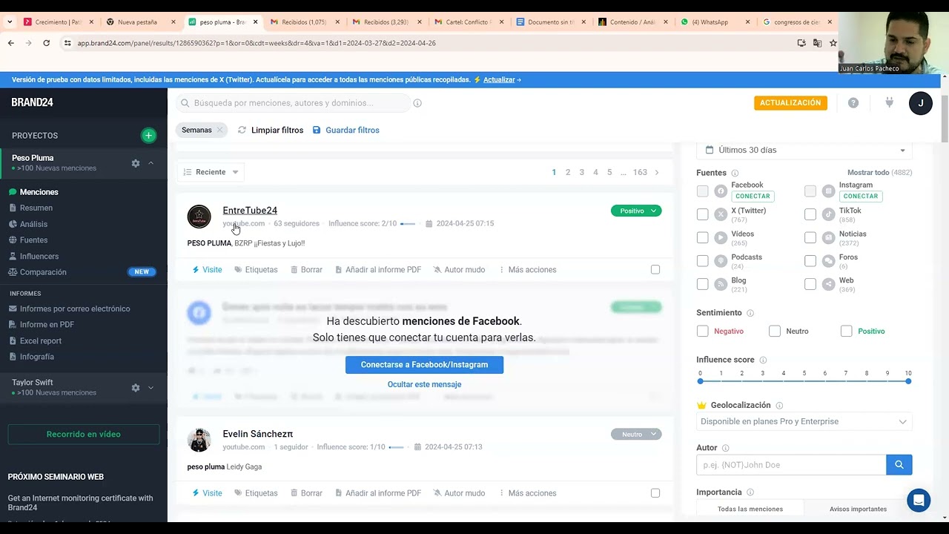
Task: Open Más acciones on EntreTube24 mention
Action: click(527, 270)
